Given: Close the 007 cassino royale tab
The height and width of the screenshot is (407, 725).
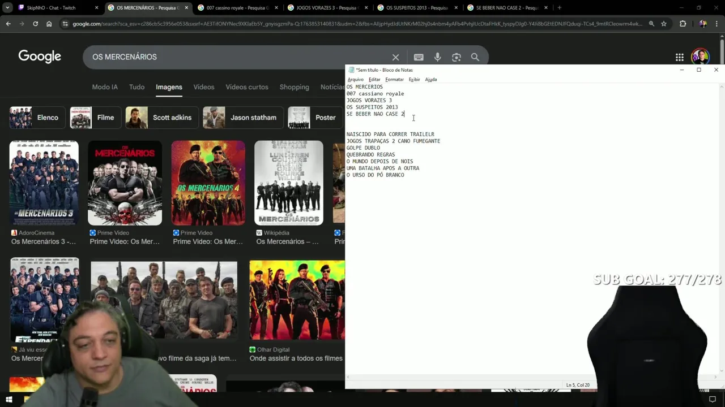Looking at the screenshot, I should [x=276, y=8].
